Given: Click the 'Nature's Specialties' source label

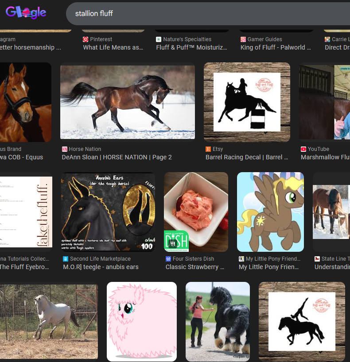Looking at the screenshot, I should coord(187,39).
